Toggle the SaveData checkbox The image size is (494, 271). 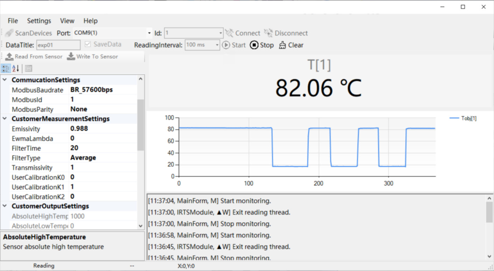[x=88, y=45]
